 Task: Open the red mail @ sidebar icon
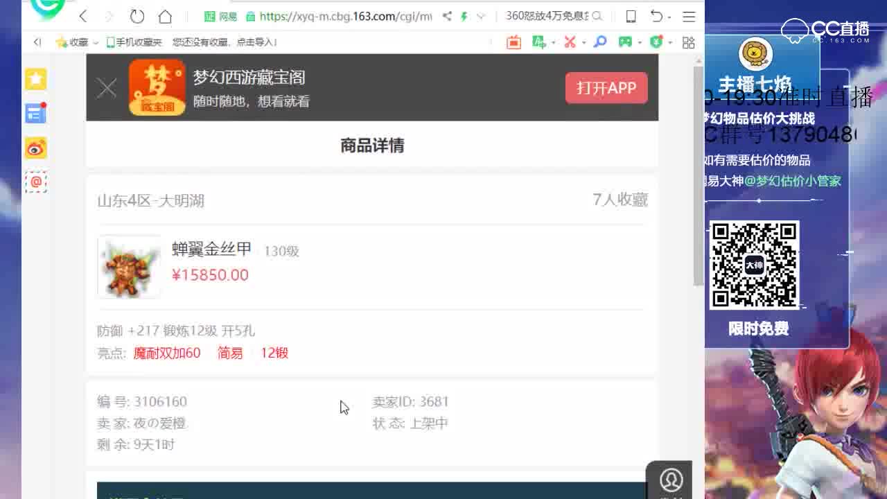(x=36, y=182)
